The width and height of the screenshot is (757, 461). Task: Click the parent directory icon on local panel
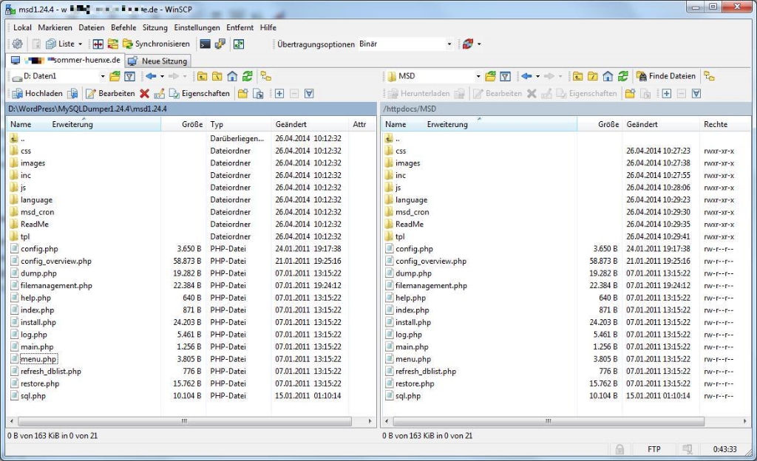point(203,75)
